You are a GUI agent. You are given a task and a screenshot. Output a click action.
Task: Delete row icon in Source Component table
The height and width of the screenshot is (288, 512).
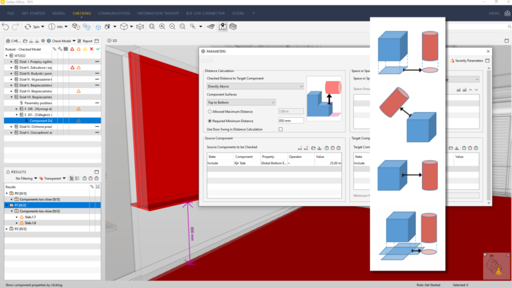[306, 148]
